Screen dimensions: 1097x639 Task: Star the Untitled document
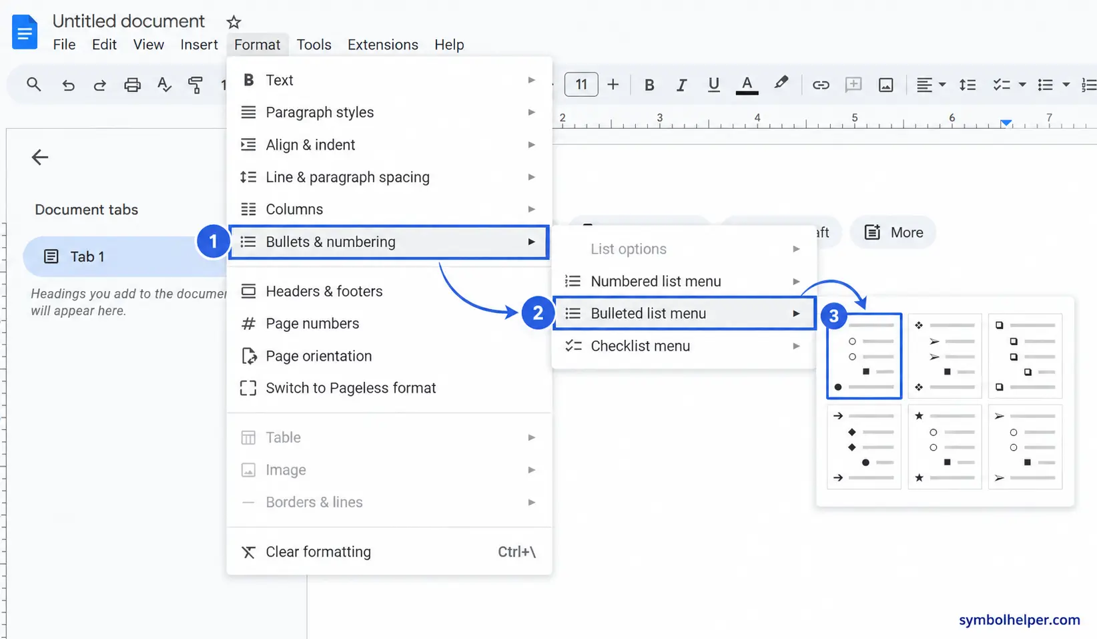234,22
